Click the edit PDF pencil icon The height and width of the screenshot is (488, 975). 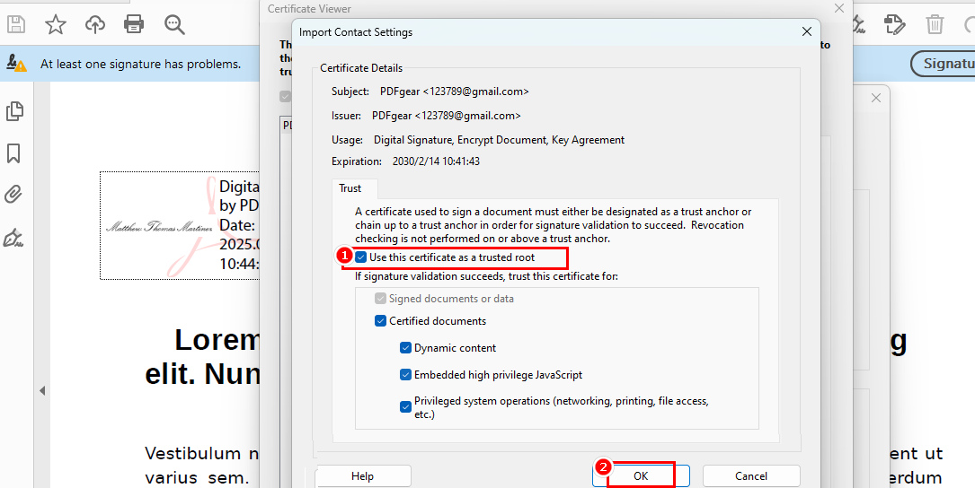(x=895, y=25)
